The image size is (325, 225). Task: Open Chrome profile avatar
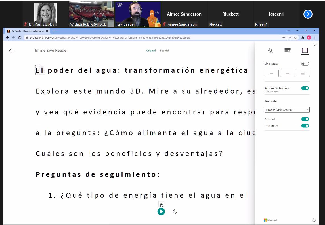pos(309,37)
